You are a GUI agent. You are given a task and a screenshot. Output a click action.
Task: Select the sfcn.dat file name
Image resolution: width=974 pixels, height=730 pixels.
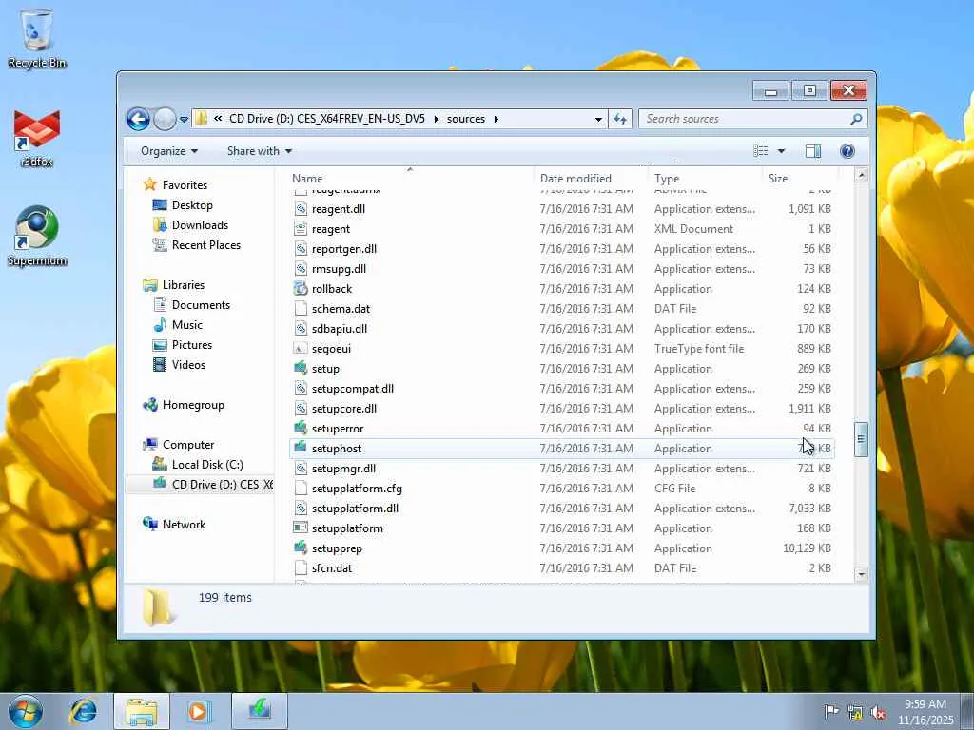pos(332,568)
